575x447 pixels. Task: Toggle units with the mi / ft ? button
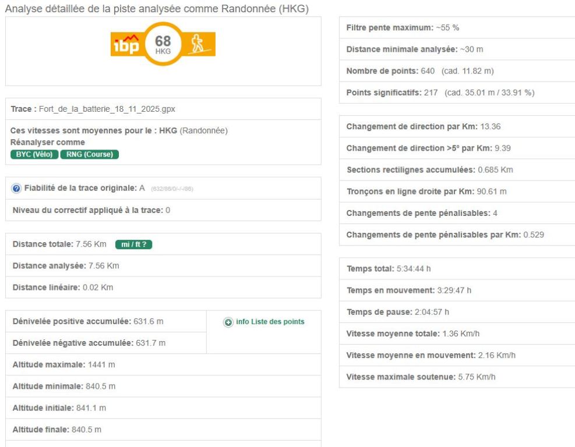(x=133, y=244)
